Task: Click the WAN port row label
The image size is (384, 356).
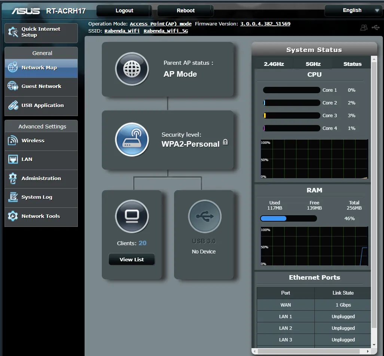Action: click(286, 305)
